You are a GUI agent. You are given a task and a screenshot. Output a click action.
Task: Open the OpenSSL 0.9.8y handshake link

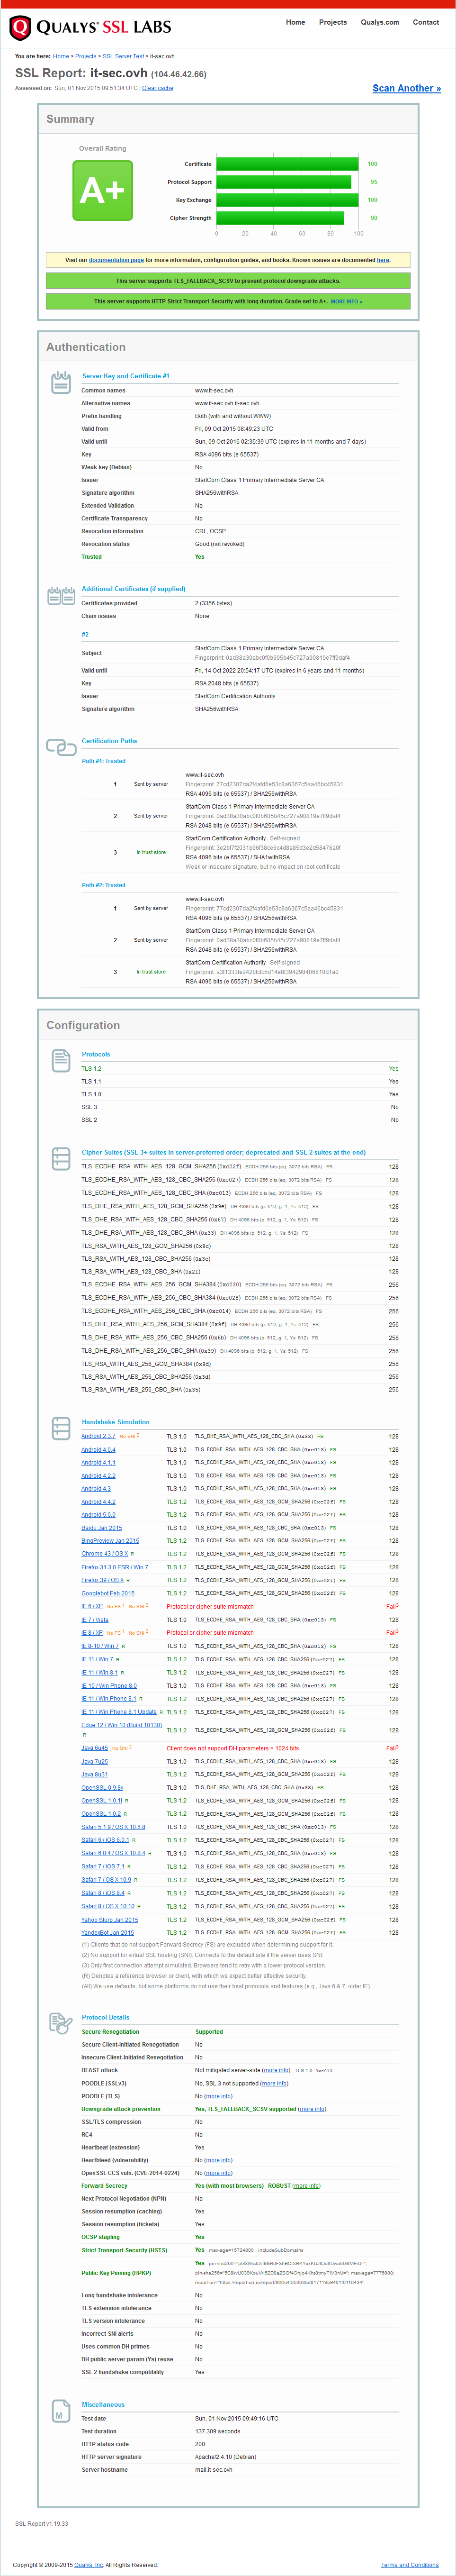[x=102, y=1788]
